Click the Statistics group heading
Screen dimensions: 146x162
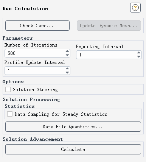[x=20, y=106]
